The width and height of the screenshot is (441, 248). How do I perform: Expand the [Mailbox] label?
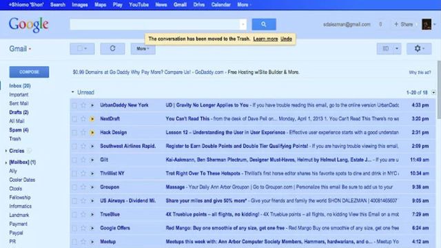pos(6,163)
